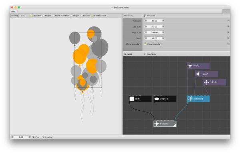Increase frame number with right arrow

pyautogui.click(x=30, y=137)
